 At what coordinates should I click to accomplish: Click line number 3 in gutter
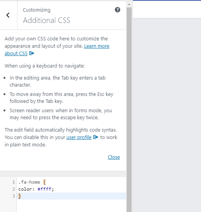(x=14, y=196)
